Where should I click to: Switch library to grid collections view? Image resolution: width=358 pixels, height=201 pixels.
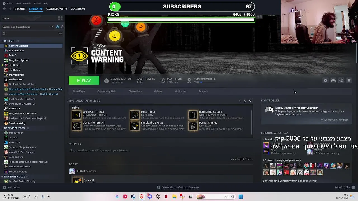(x=60, y=18)
